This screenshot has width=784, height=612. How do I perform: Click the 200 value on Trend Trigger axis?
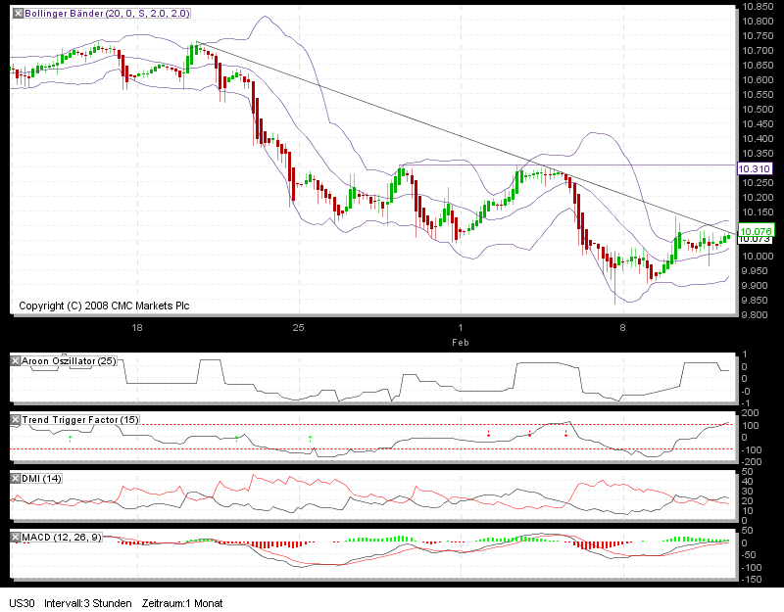(x=750, y=413)
